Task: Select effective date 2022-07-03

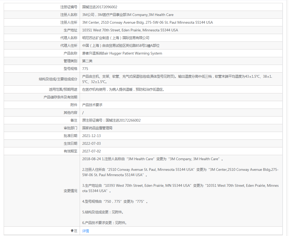Action: [91, 144]
